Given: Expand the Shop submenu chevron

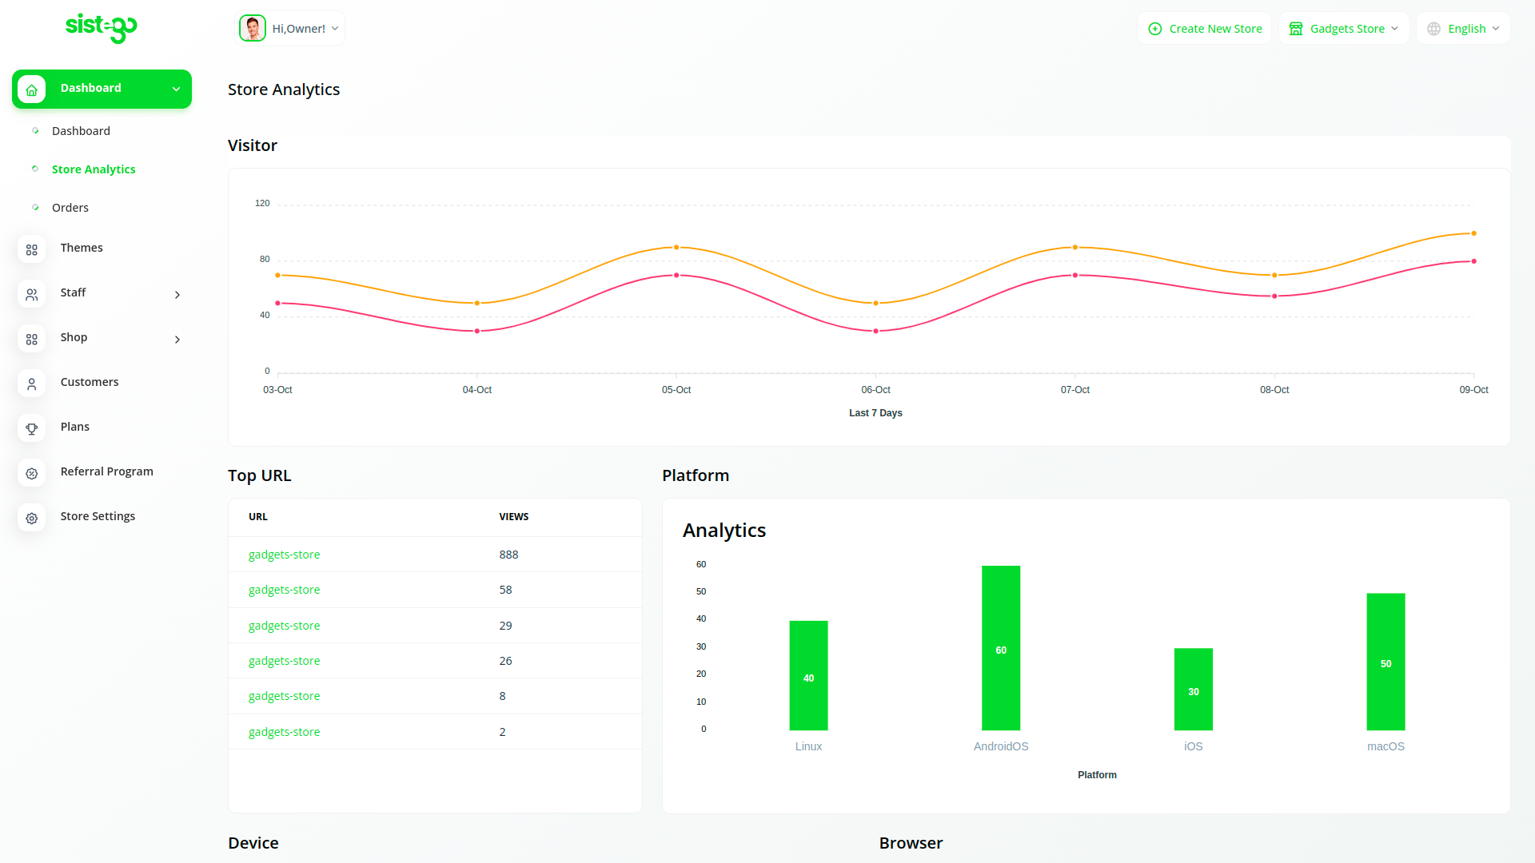Looking at the screenshot, I should [177, 340].
